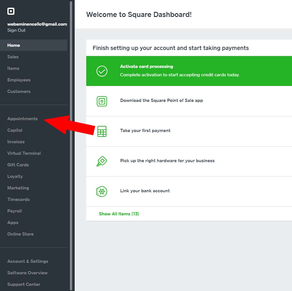Go to Apps
This screenshot has width=292, height=291.
13,222
